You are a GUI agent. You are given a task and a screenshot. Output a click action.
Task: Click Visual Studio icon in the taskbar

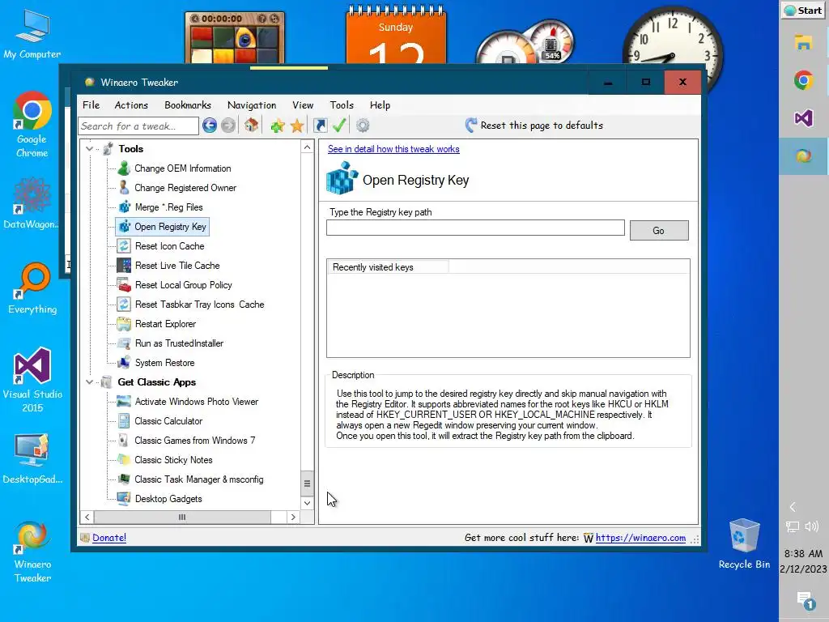803,117
